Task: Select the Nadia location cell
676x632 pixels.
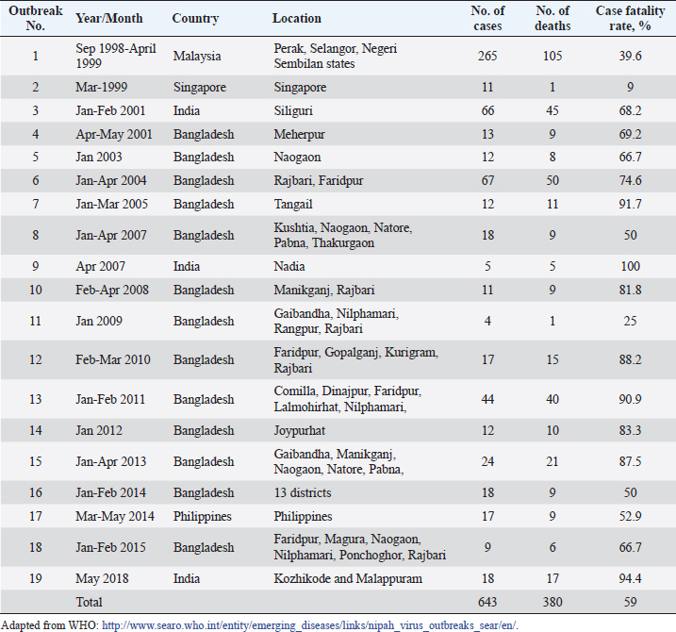Action: click(288, 267)
